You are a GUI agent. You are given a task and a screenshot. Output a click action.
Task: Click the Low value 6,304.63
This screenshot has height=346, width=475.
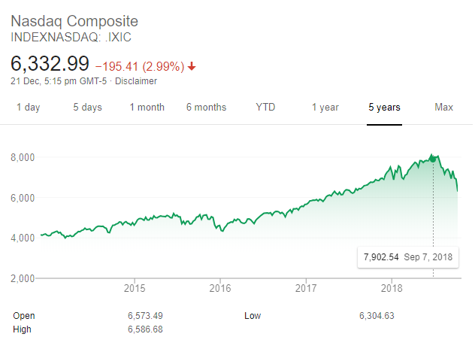(x=377, y=316)
